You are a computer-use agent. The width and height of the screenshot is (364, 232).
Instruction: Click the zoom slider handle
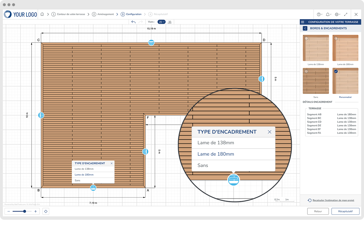point(25,211)
